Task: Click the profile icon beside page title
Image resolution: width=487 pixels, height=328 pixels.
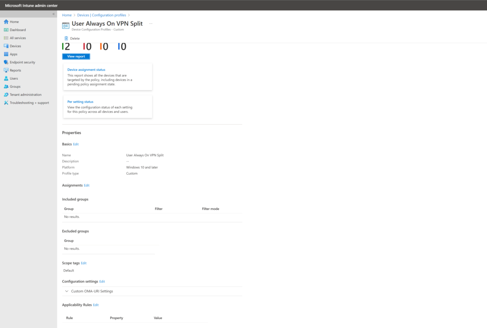Action: coord(66,26)
